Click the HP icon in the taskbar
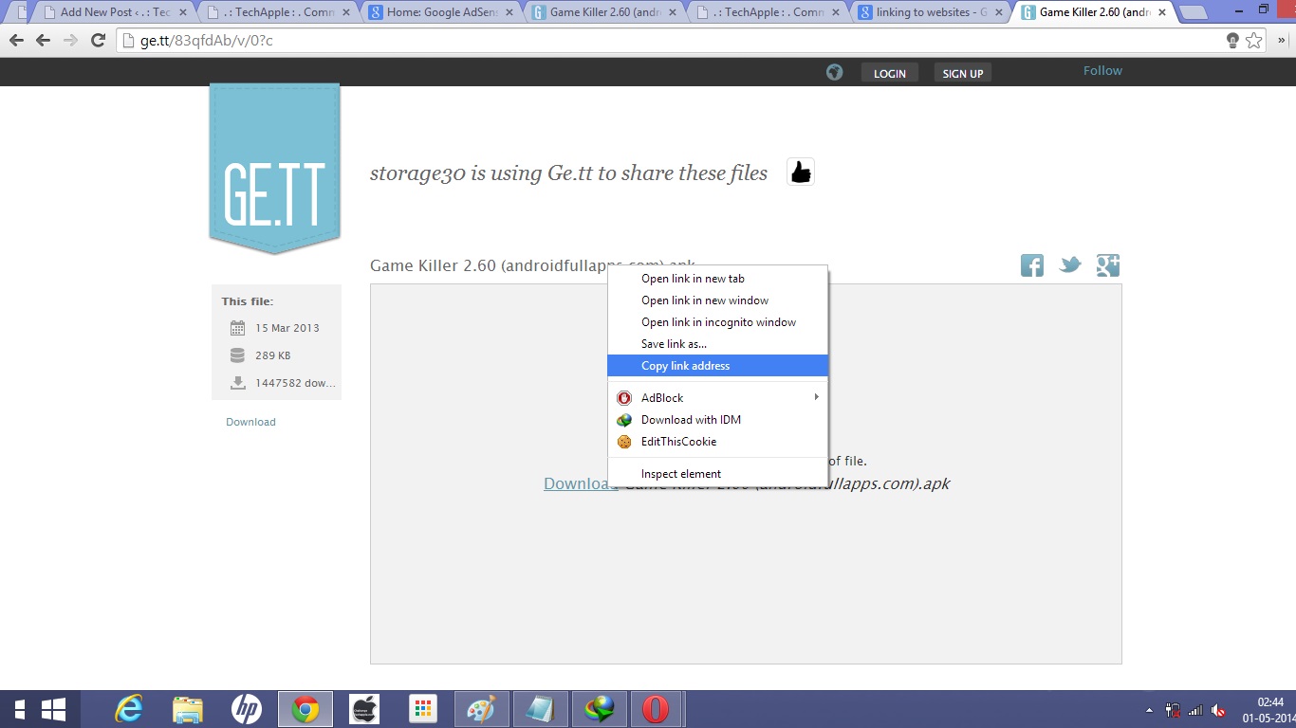 click(x=247, y=709)
